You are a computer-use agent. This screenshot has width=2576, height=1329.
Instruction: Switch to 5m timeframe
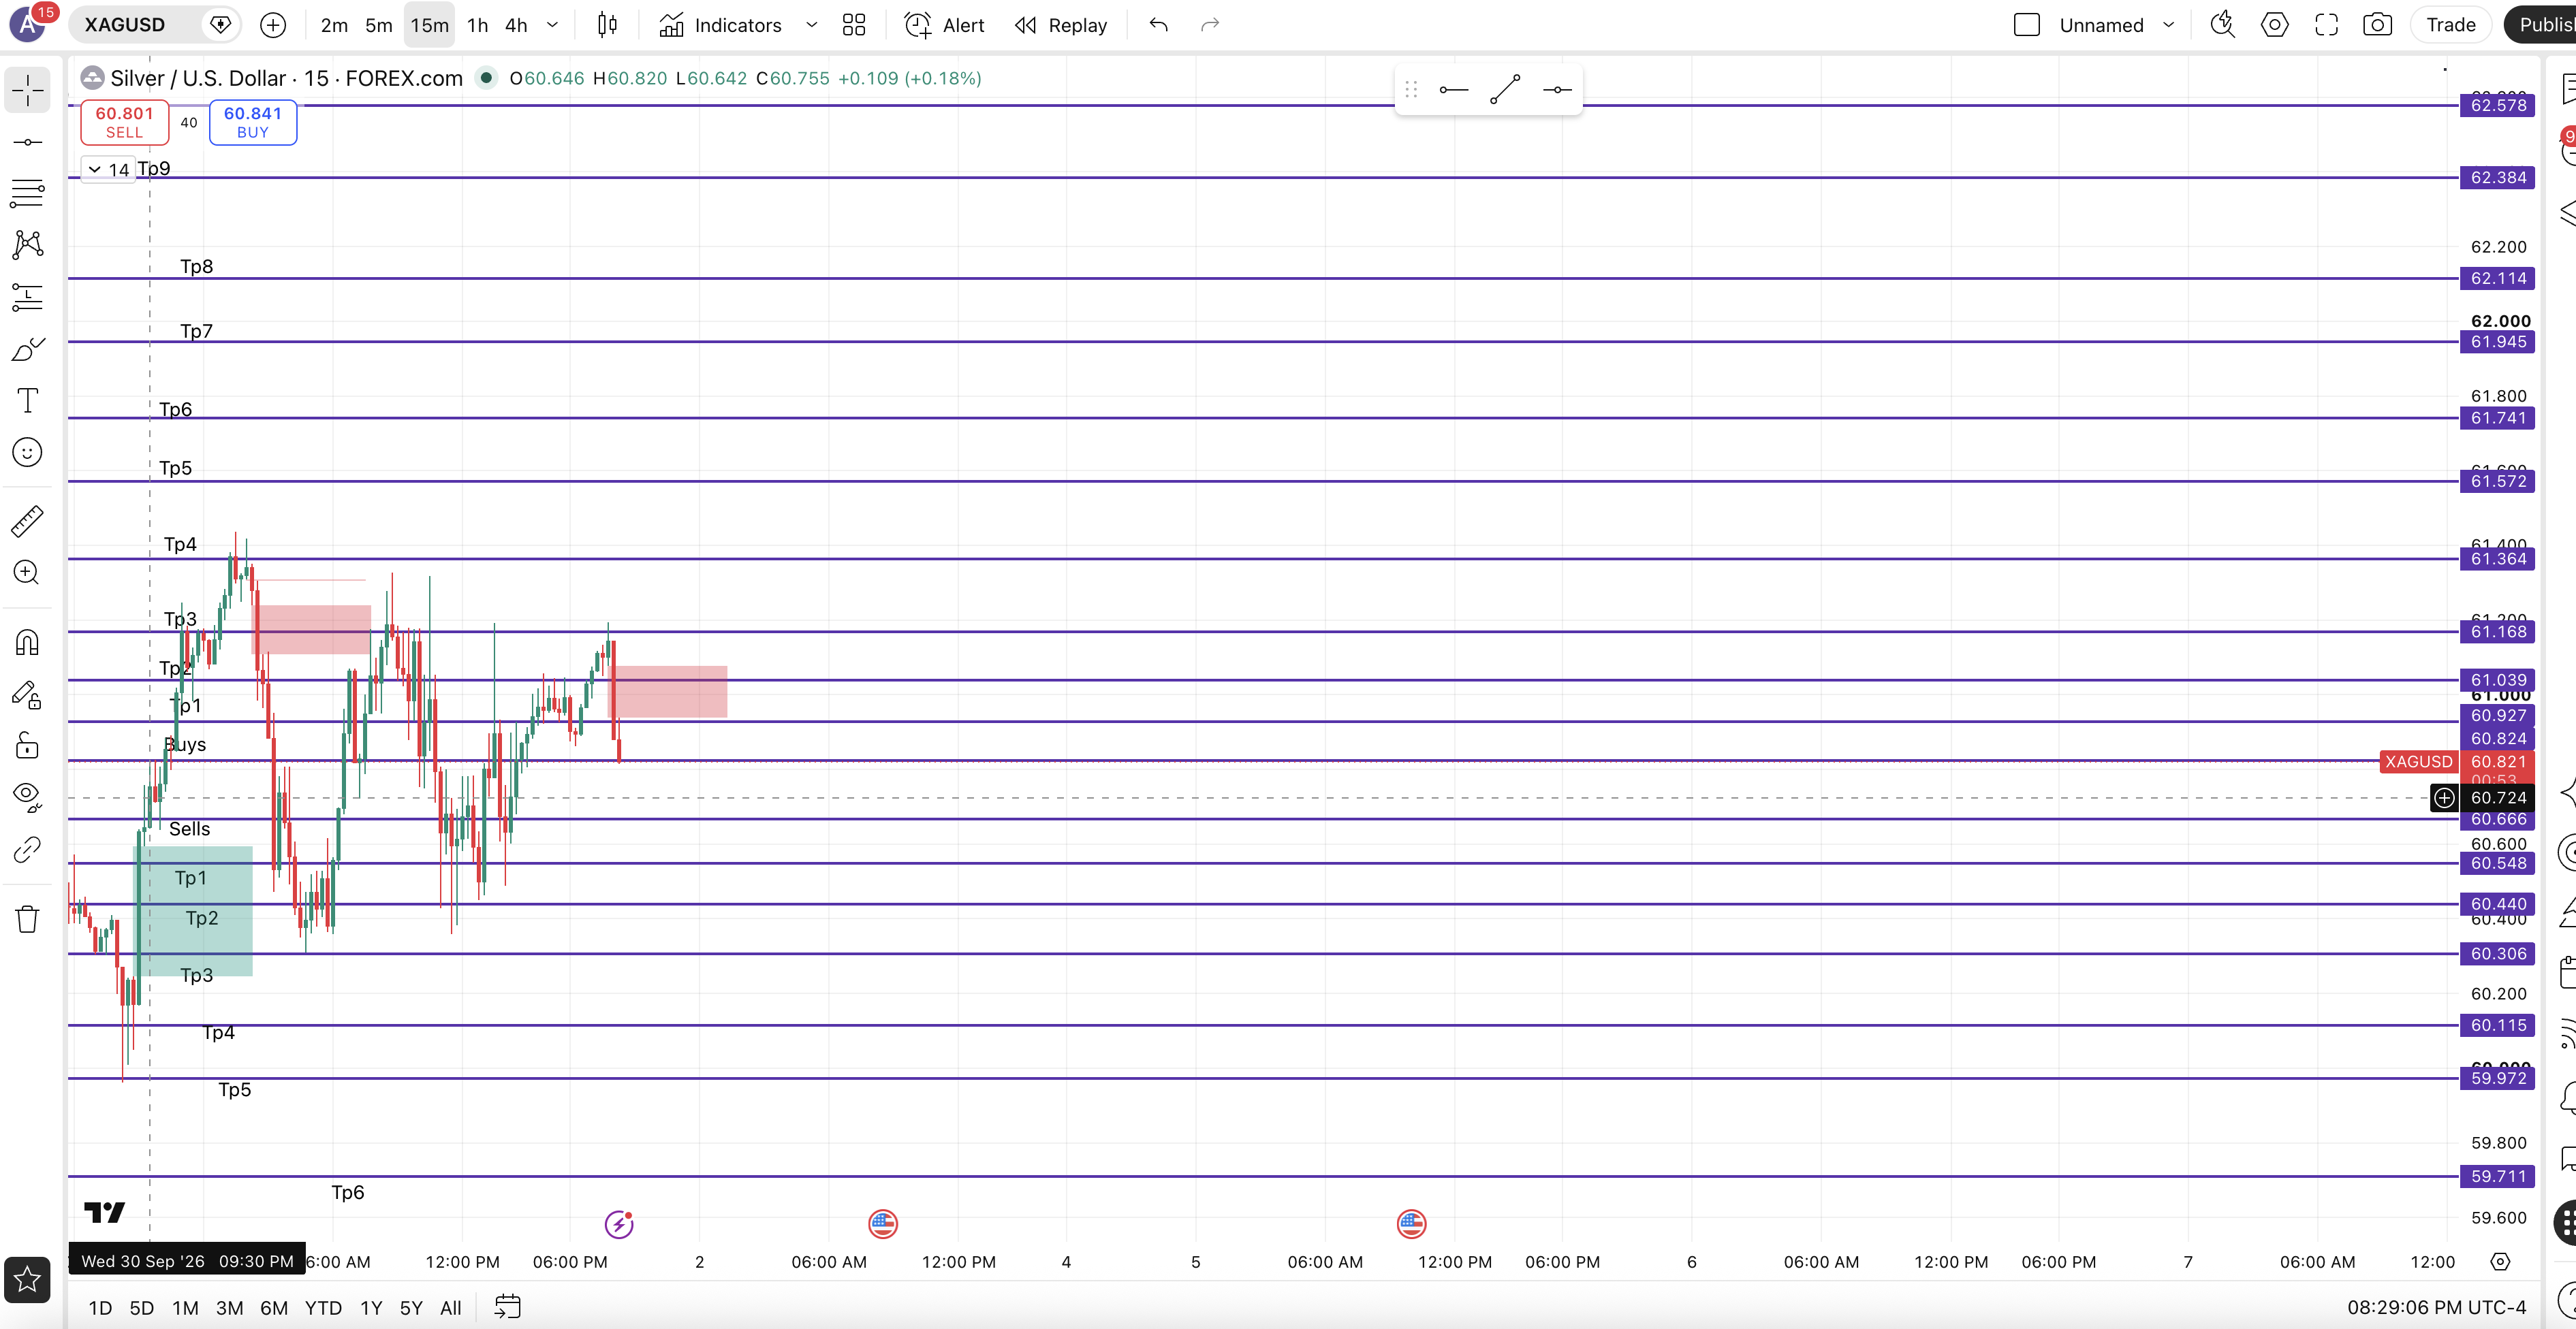[379, 25]
